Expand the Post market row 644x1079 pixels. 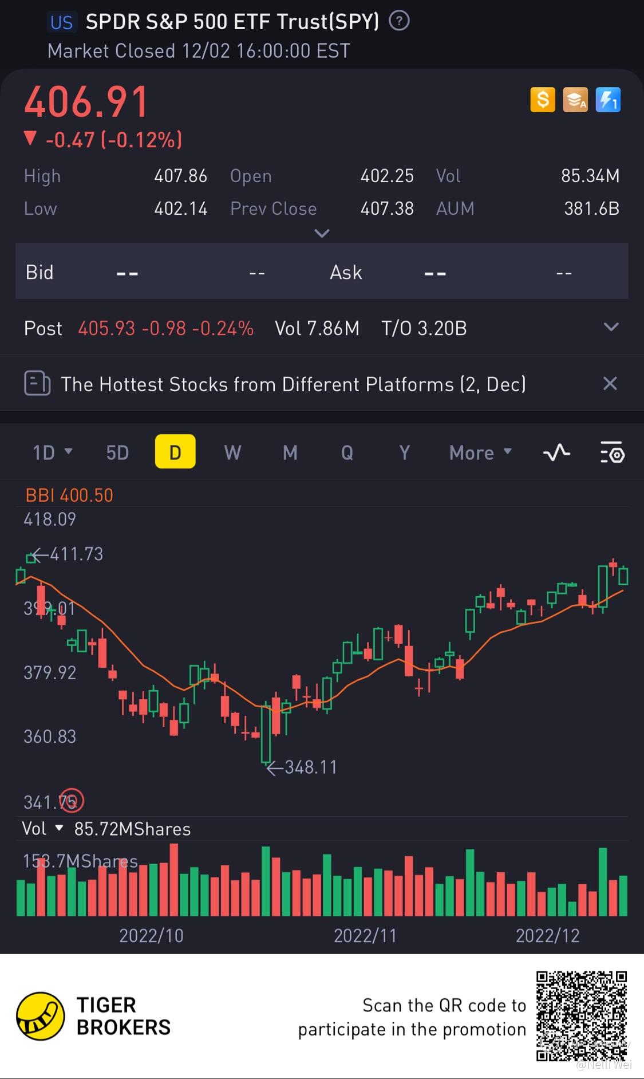[611, 327]
